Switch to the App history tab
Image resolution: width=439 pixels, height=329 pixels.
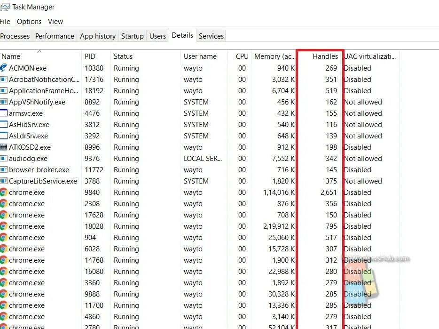point(98,36)
